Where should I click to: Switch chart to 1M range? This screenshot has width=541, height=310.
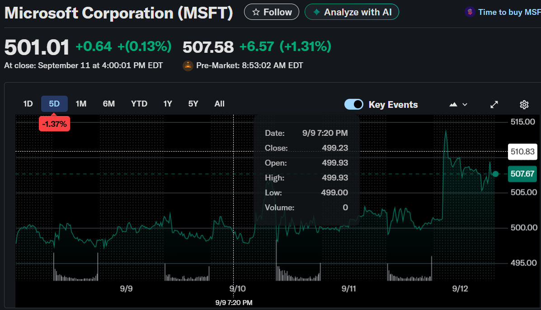pyautogui.click(x=81, y=104)
